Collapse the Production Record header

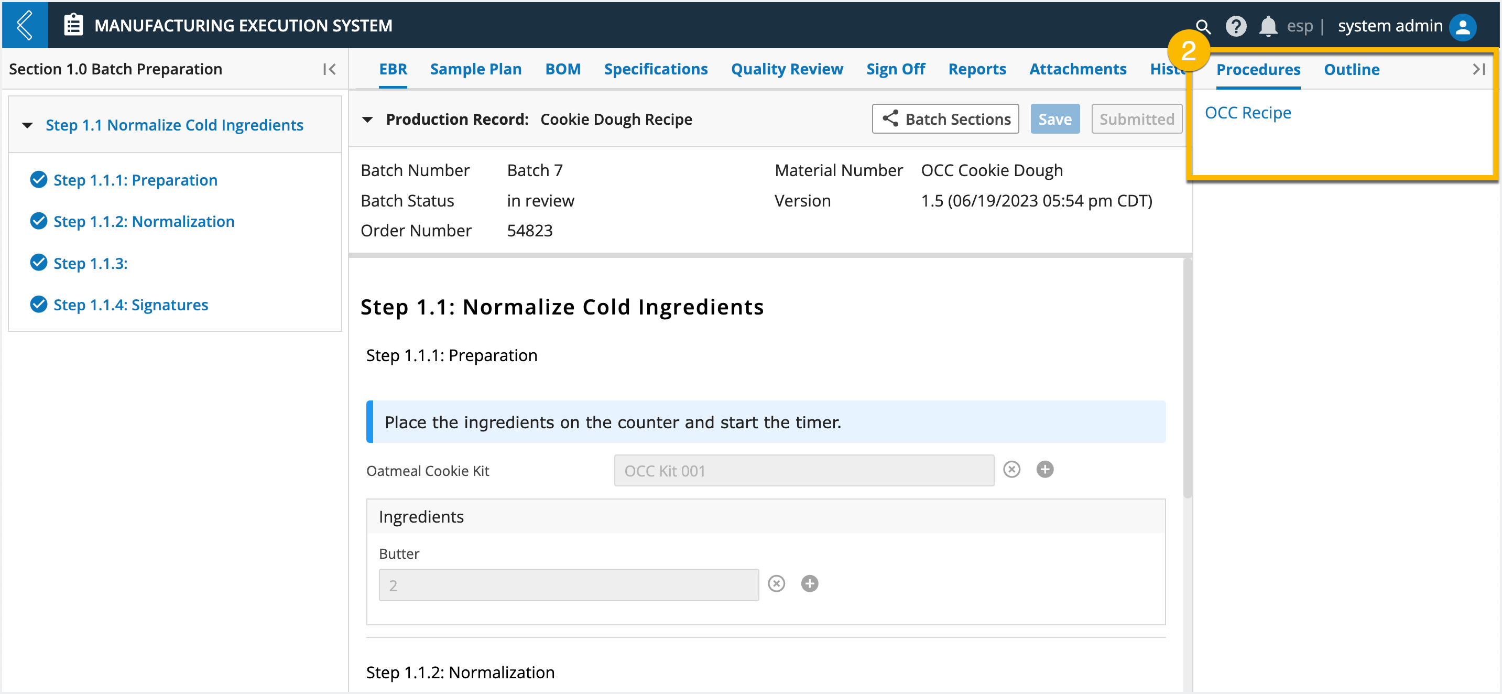coord(367,120)
